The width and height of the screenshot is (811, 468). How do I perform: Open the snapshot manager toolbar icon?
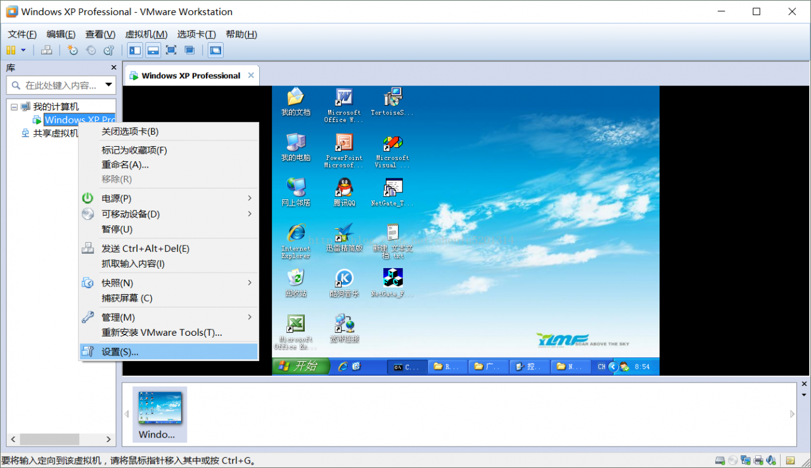point(109,50)
